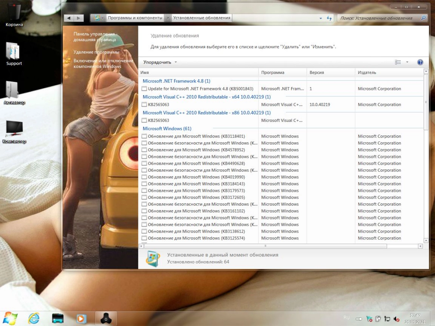Open Включение или отключение компонентов Windows link
Screen dimensions: 435x326
coord(103,64)
